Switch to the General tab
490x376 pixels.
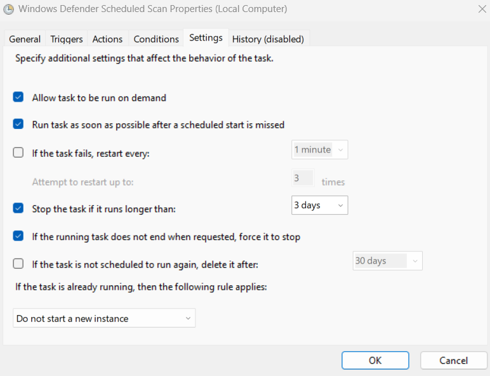(x=25, y=39)
